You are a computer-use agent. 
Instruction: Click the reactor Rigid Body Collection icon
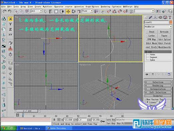point(4,19)
